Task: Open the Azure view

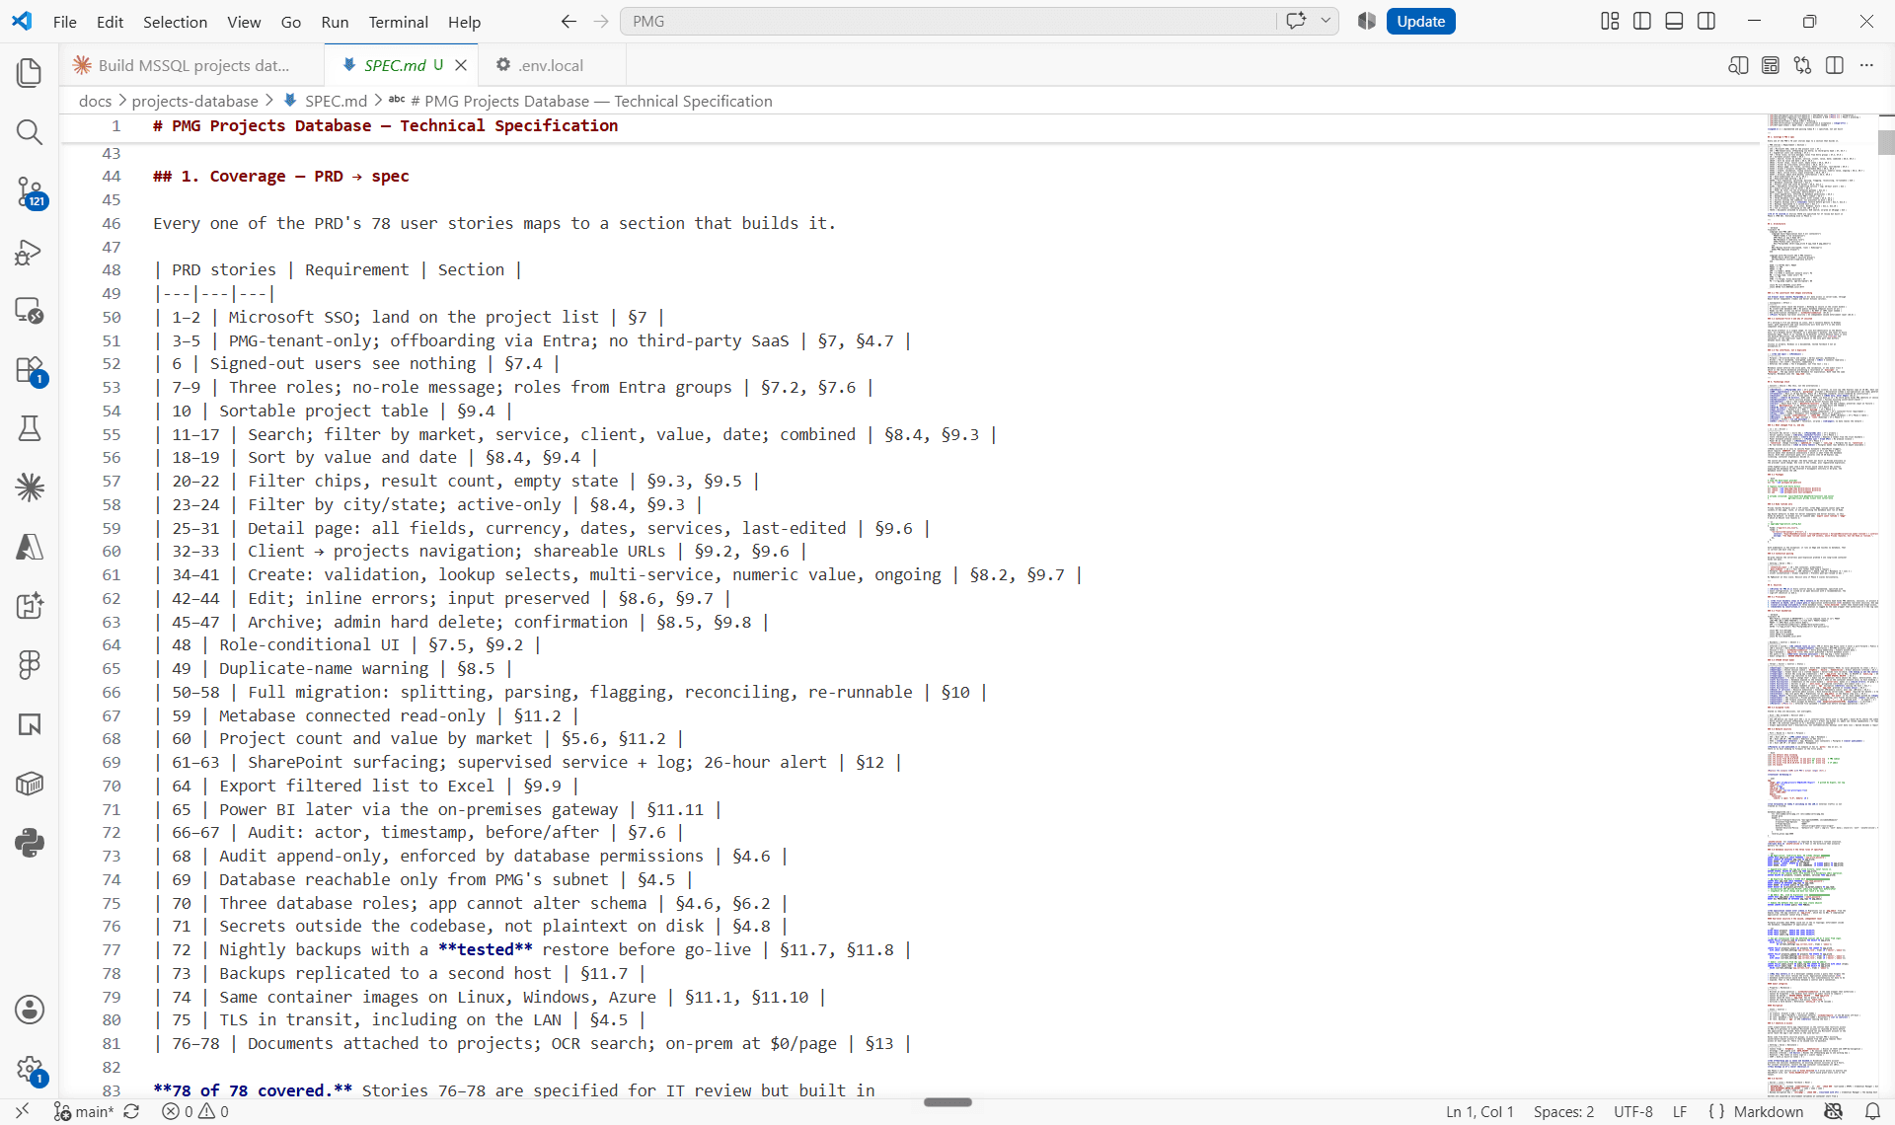Action: click(30, 547)
